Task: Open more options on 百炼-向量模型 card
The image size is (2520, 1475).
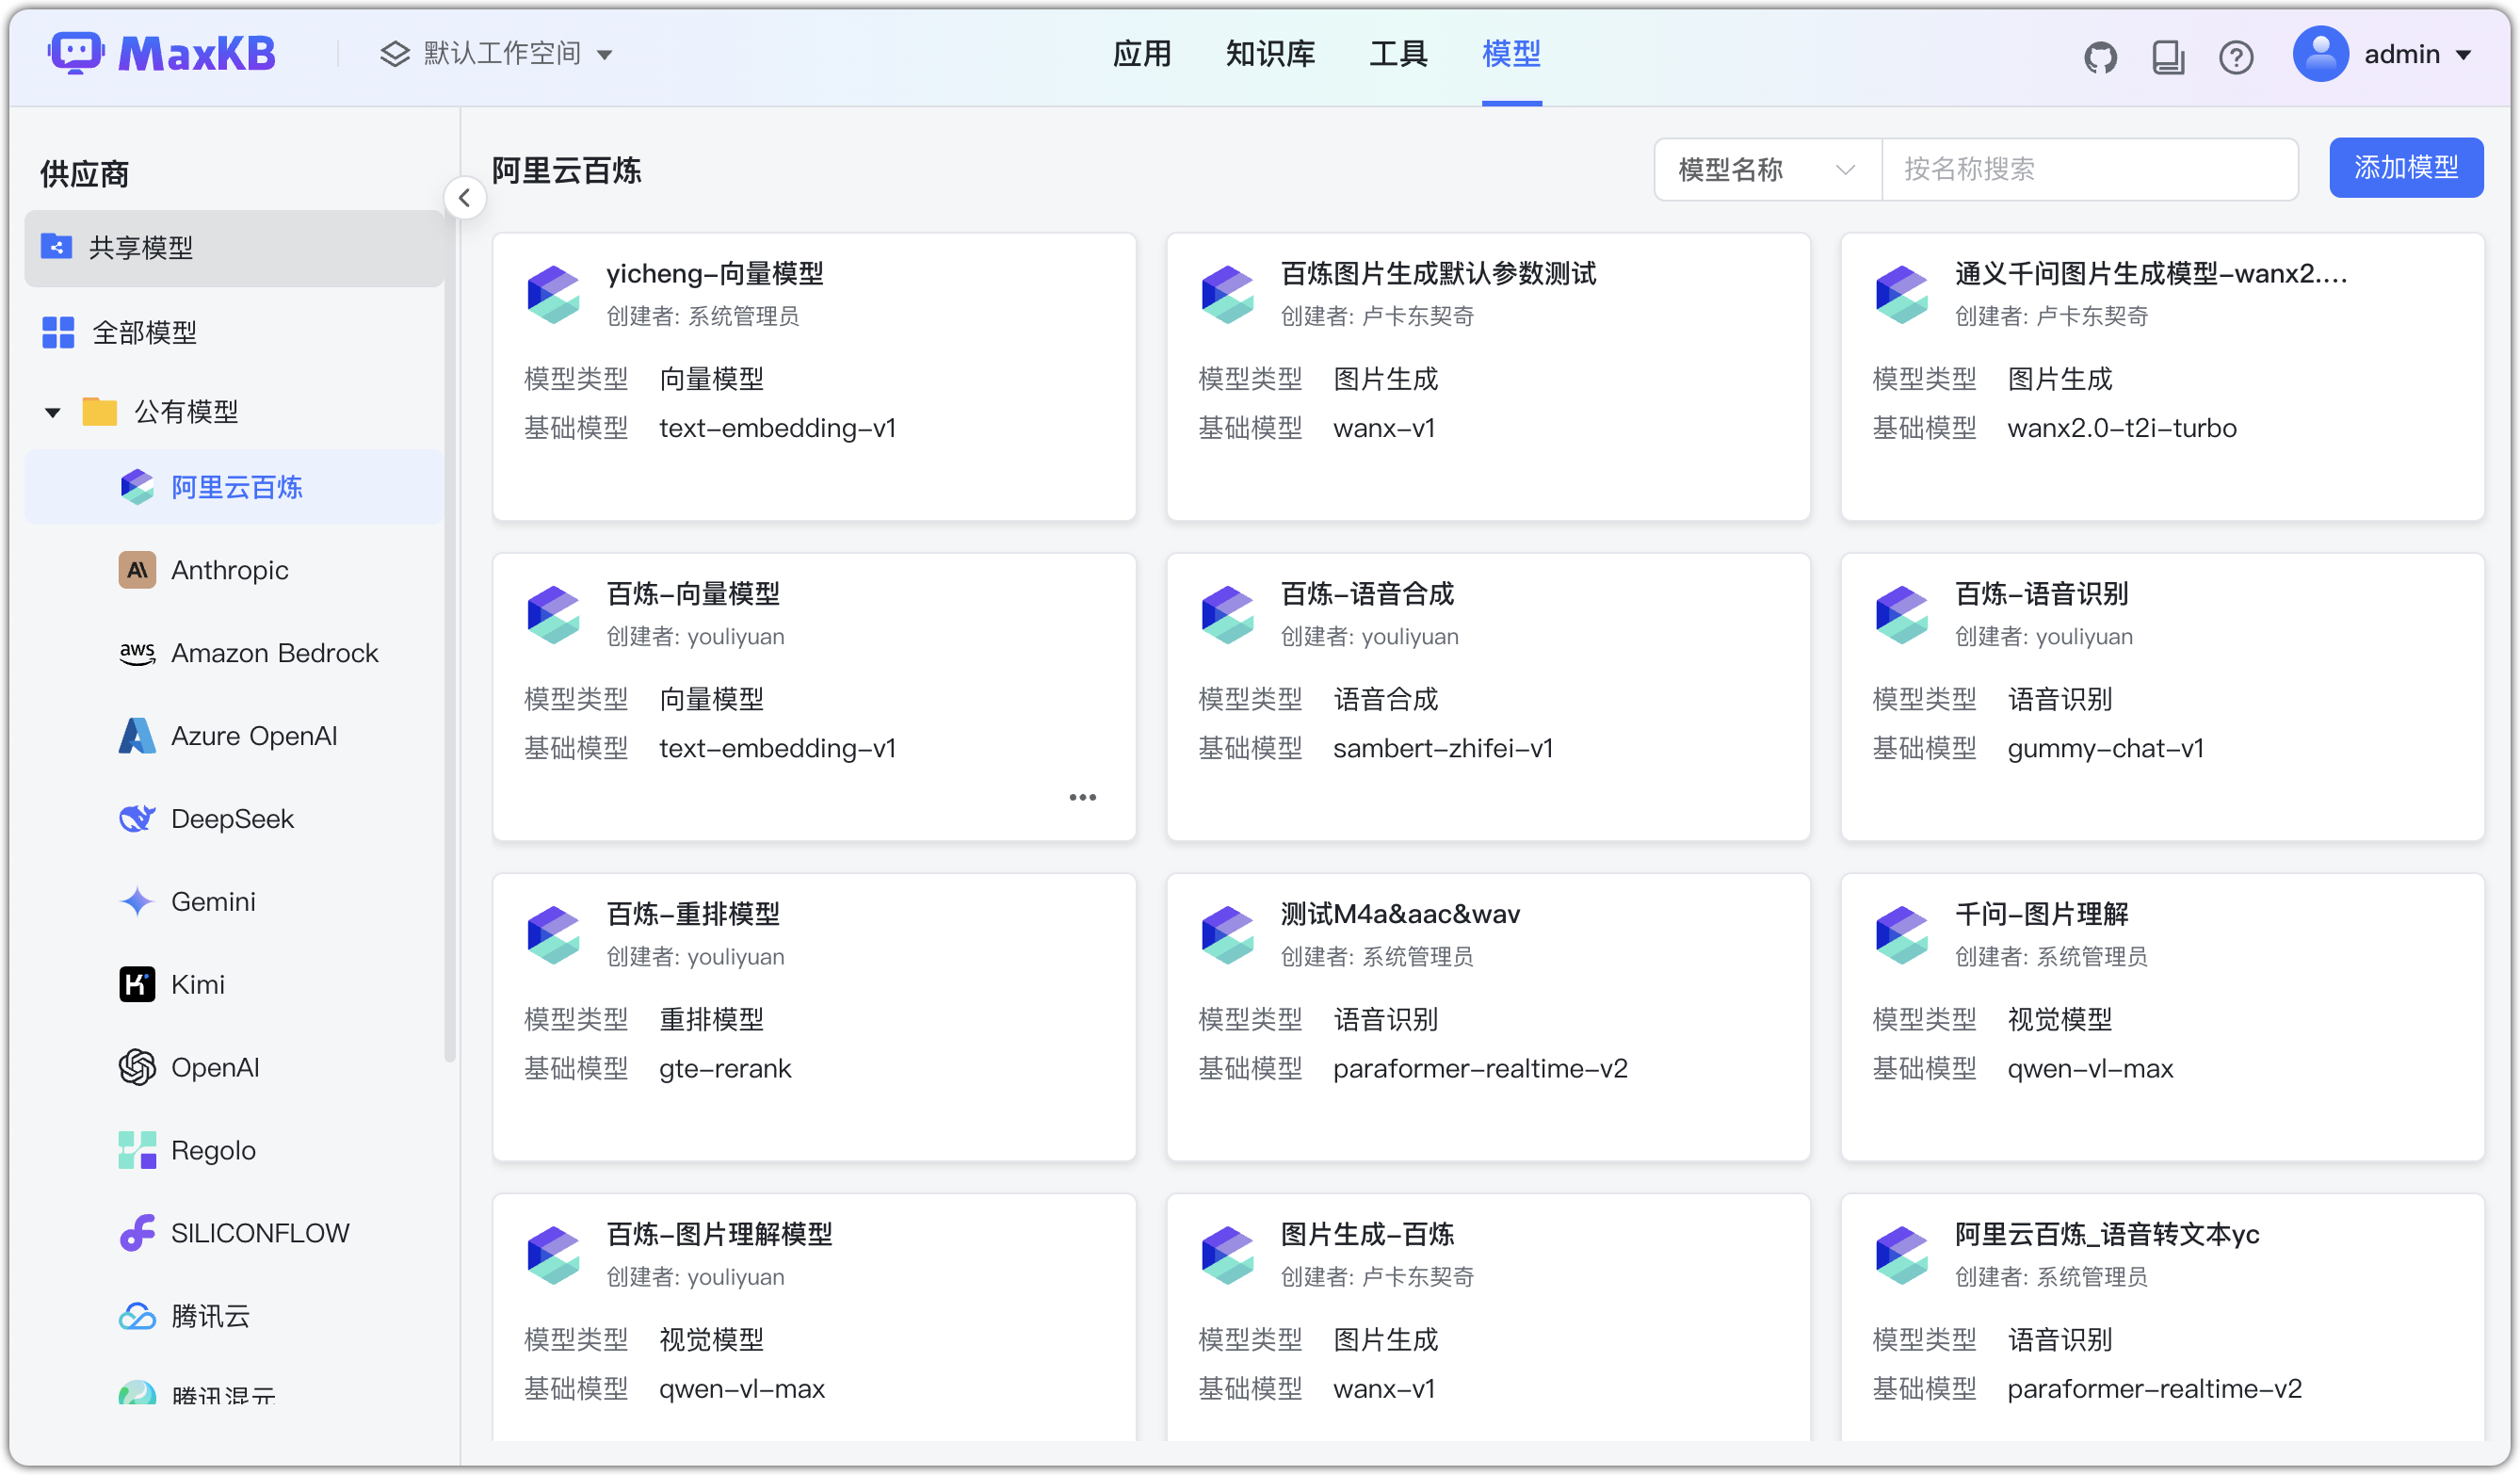Action: pos(1083,797)
